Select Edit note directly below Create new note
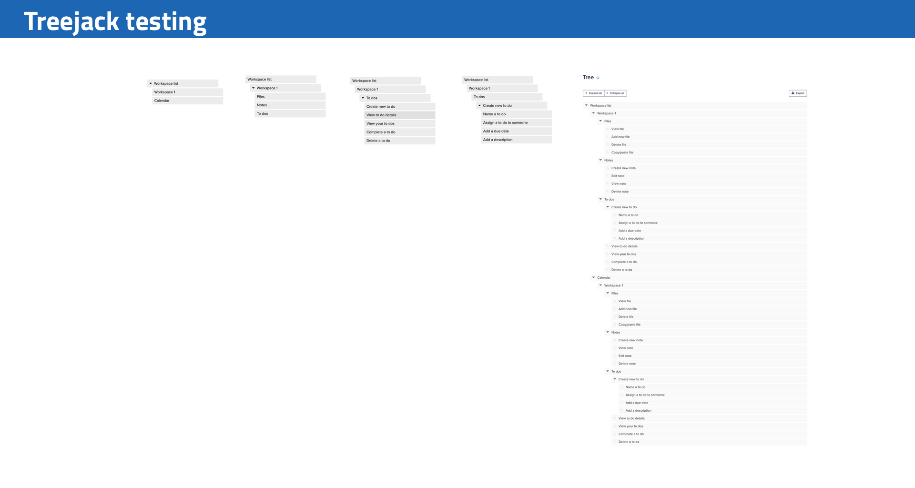 618,176
